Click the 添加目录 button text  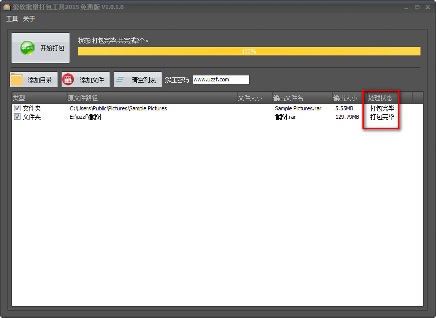(40, 80)
